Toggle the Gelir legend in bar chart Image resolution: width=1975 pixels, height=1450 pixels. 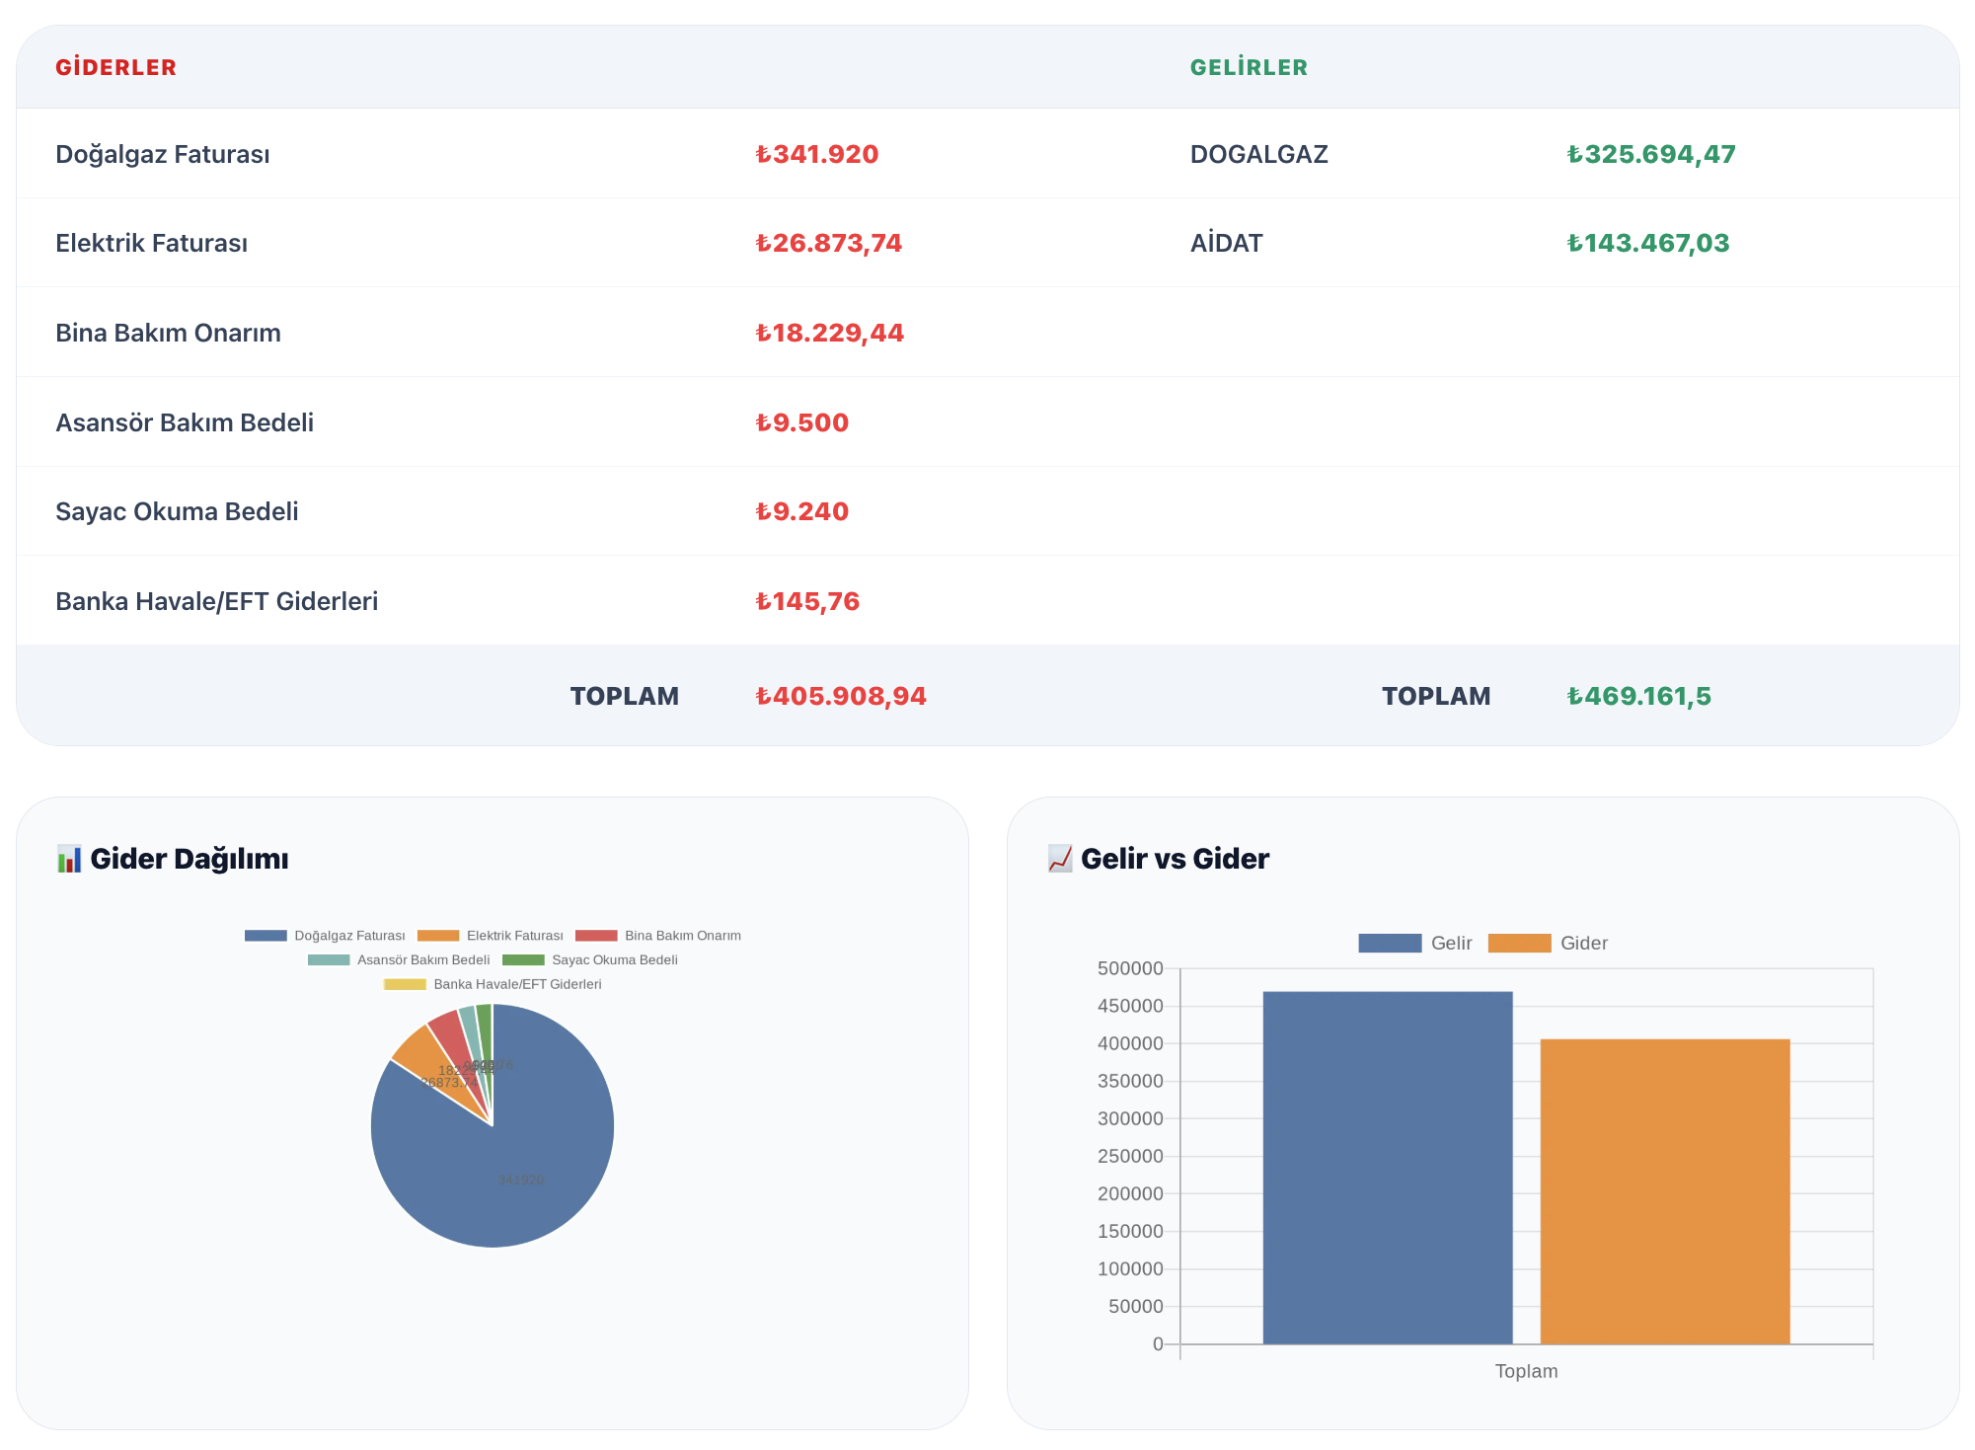point(1390,944)
